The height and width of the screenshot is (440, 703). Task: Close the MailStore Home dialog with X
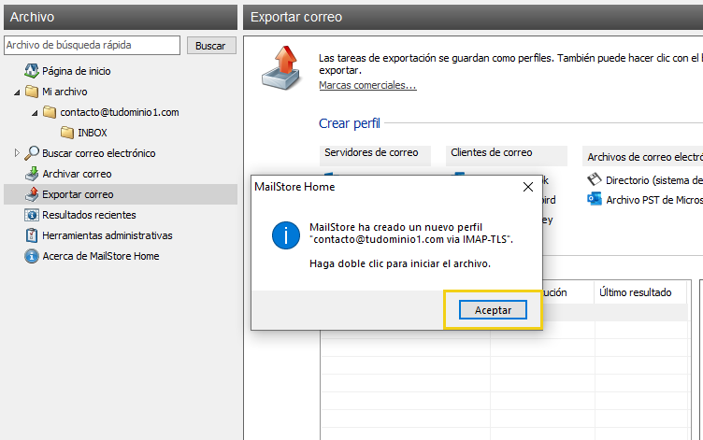point(528,187)
